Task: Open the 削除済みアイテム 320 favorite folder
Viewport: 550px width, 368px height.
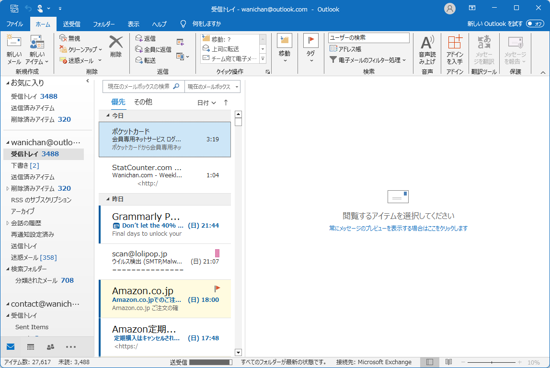Action: (41, 119)
